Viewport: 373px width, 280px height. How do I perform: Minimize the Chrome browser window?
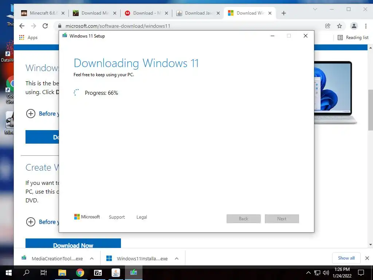tap(332, 9)
